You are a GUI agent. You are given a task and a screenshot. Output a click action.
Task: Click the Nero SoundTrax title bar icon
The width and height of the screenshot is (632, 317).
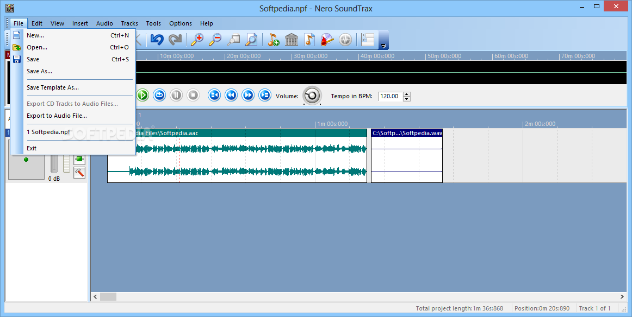point(10,8)
